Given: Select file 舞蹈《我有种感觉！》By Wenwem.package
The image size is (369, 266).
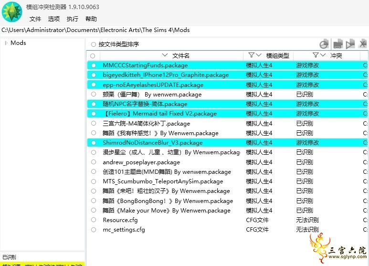Looking at the screenshot, I should [160, 133].
